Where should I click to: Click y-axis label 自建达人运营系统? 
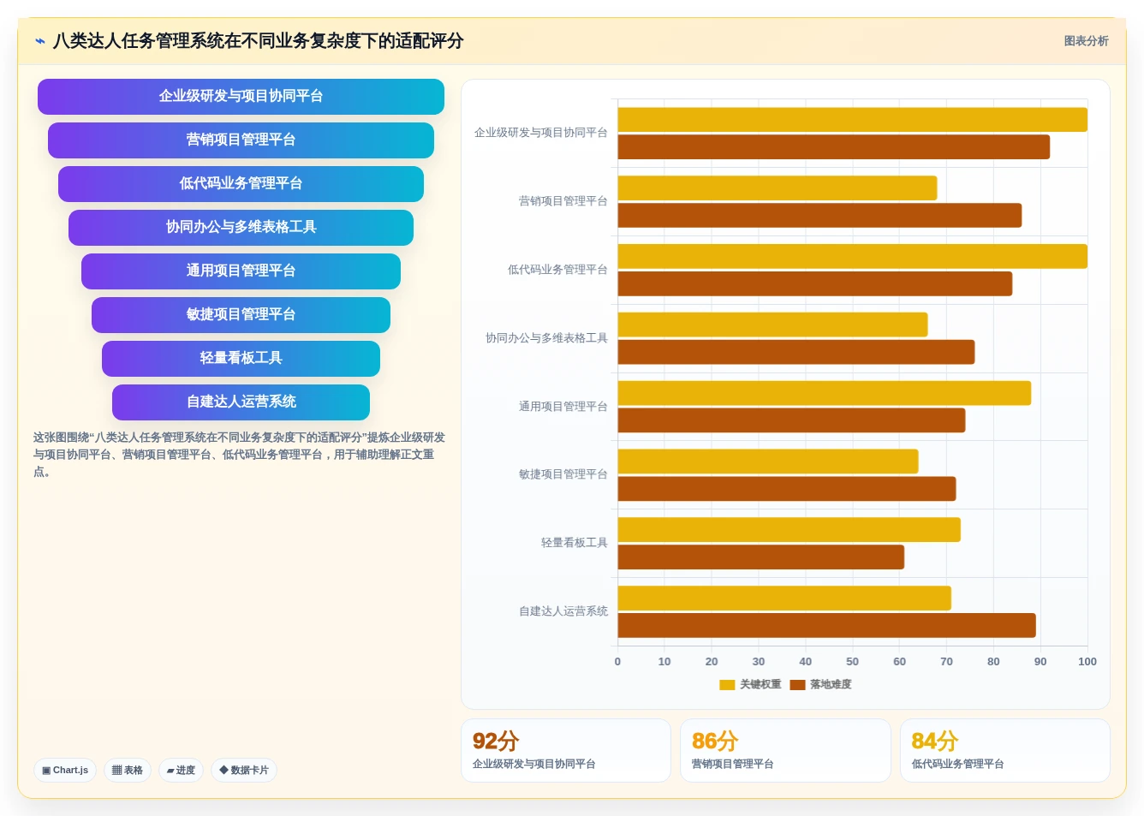click(x=563, y=611)
